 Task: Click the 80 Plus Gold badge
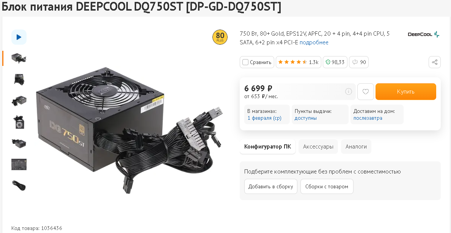click(220, 37)
